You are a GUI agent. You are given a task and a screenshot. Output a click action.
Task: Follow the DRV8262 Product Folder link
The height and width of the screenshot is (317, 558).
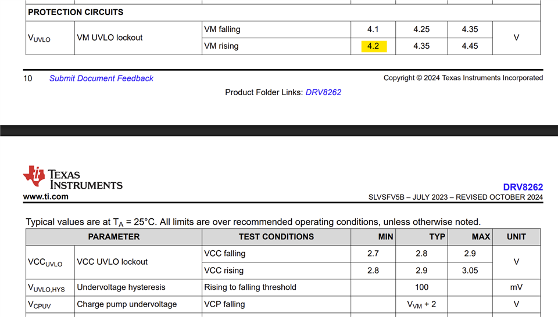click(x=323, y=92)
